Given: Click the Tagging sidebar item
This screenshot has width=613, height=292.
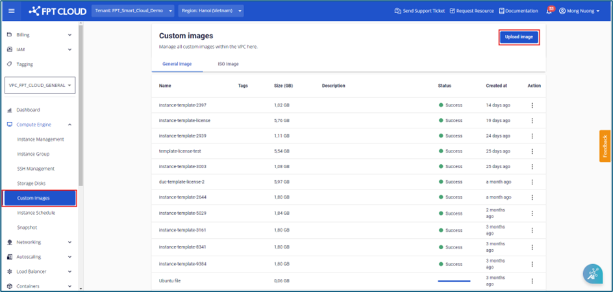Looking at the screenshot, I should pyautogui.click(x=25, y=64).
